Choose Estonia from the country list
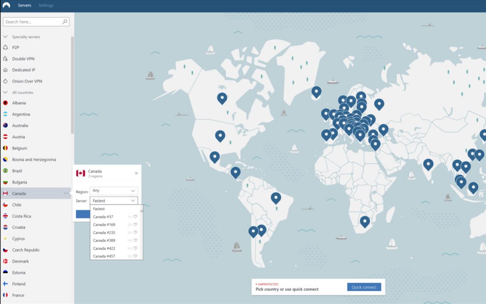 (19, 272)
